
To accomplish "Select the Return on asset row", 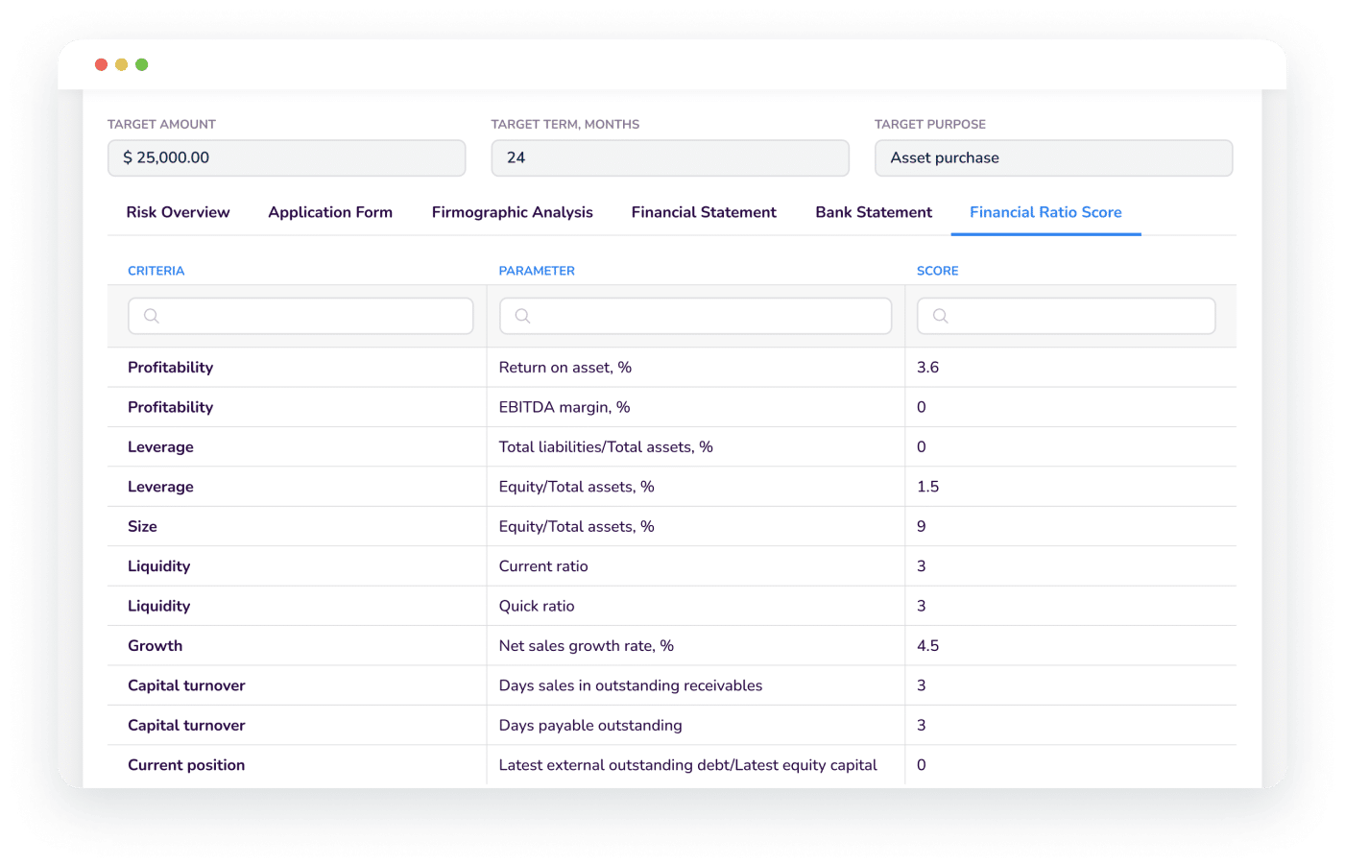I will pyautogui.click(x=672, y=368).
